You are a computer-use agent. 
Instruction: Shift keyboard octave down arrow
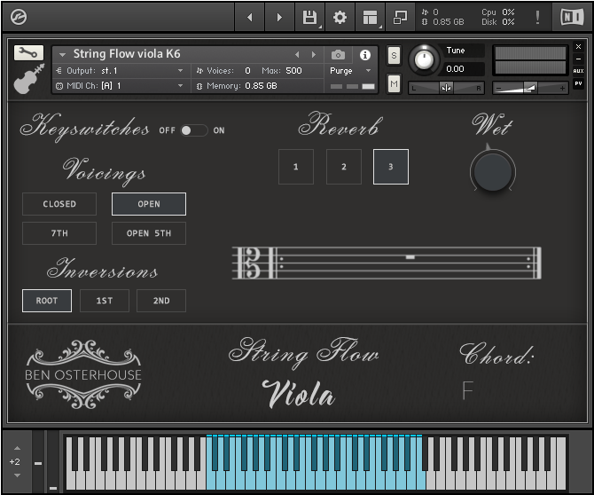point(17,475)
